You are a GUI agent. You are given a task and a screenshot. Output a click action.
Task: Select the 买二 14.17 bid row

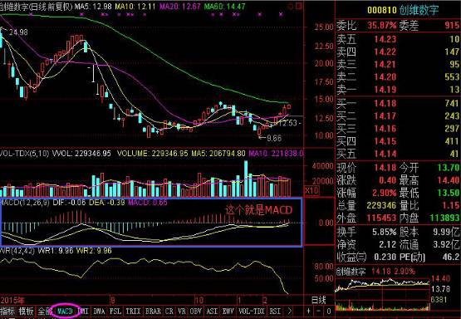point(398,116)
